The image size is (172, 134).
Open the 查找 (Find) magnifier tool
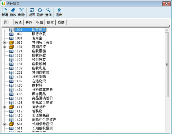click(x=48, y=10)
